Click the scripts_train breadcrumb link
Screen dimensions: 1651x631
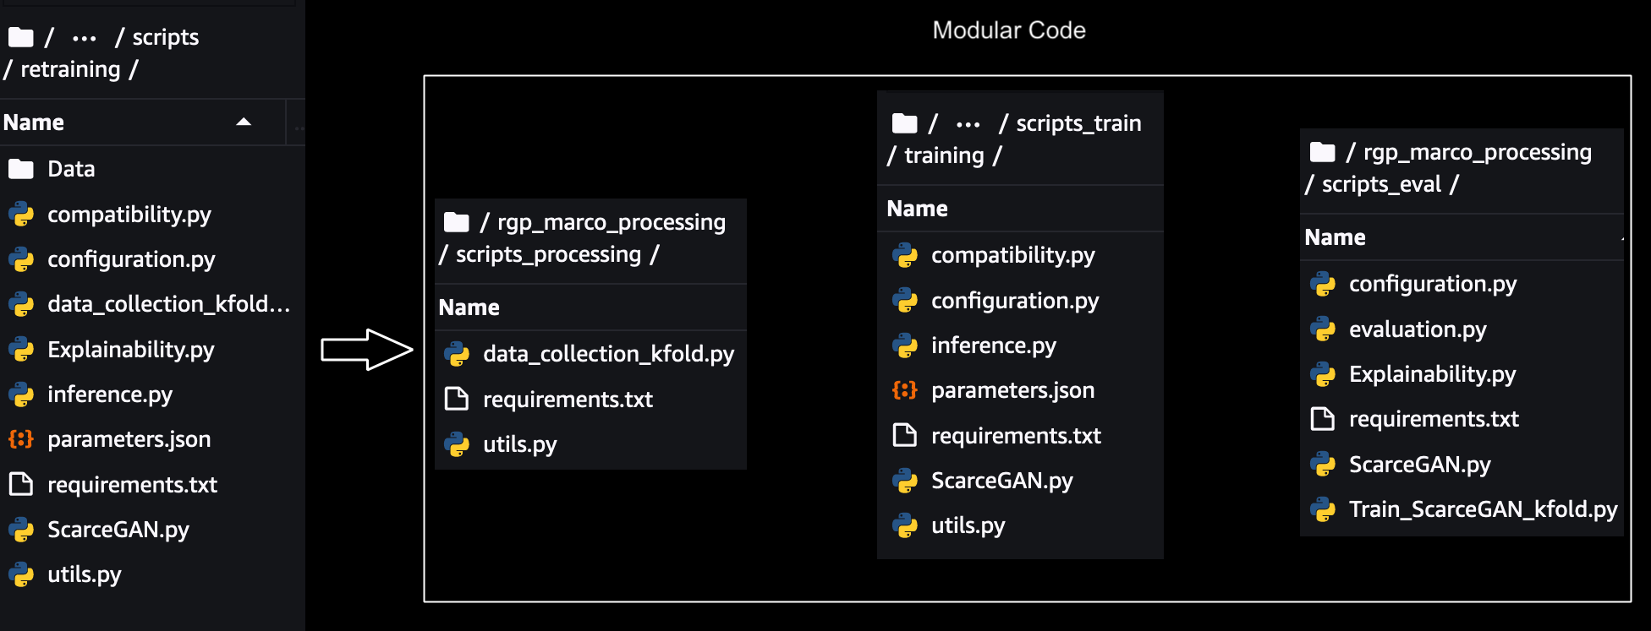click(1078, 123)
